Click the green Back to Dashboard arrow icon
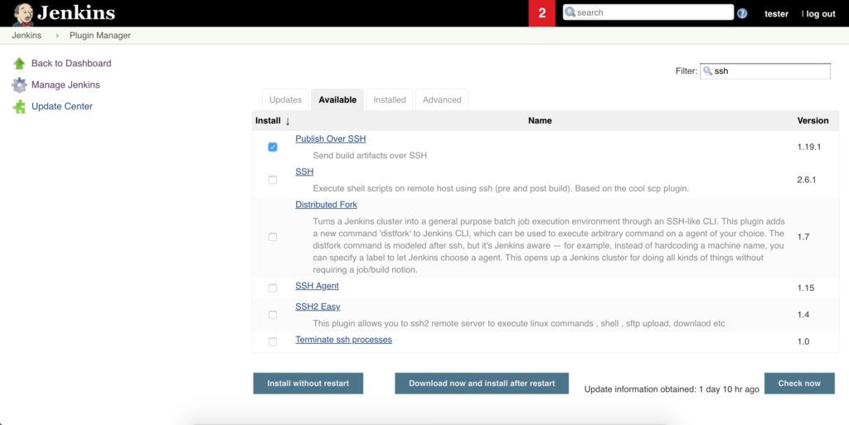This screenshot has width=849, height=425. 20,63
